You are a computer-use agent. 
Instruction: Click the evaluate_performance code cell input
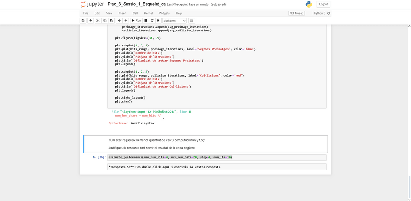(217, 157)
